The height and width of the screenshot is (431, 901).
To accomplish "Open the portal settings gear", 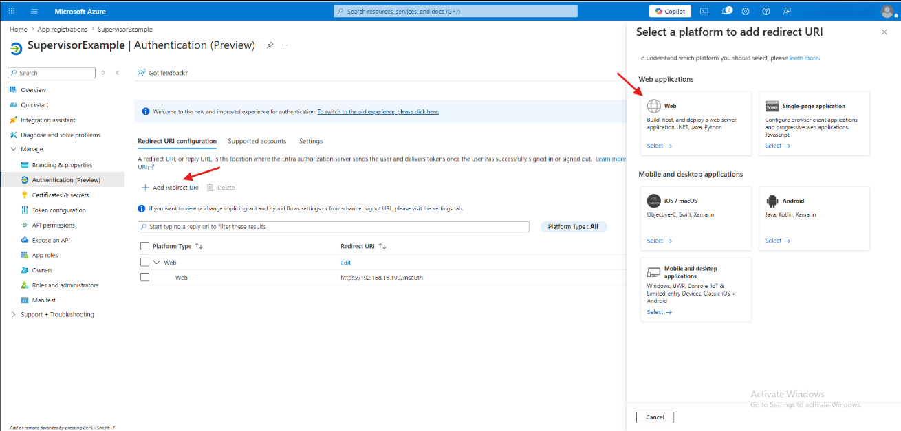I will [x=746, y=12].
